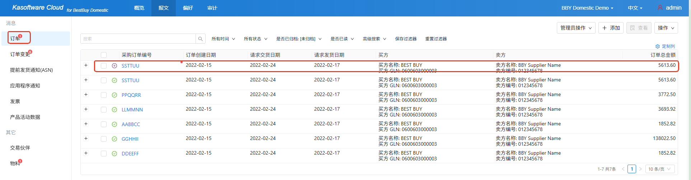Expand the DDEEFF order row
691x180 pixels.
[86, 153]
